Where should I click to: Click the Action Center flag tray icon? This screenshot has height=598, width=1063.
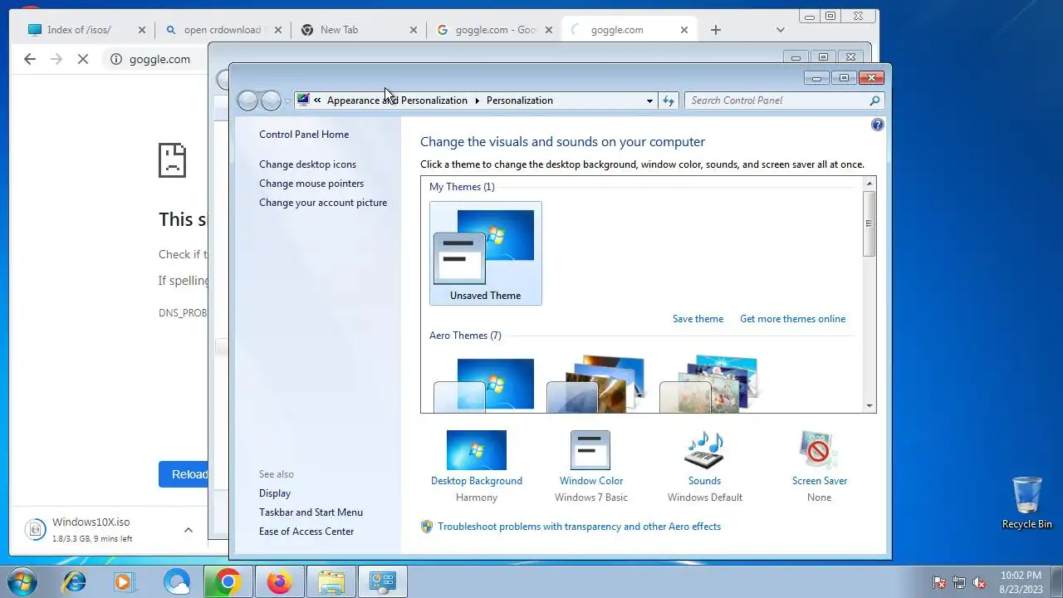tap(939, 582)
